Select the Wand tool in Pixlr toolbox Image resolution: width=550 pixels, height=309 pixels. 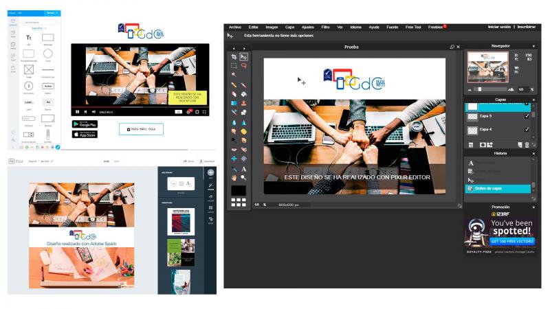[234, 75]
